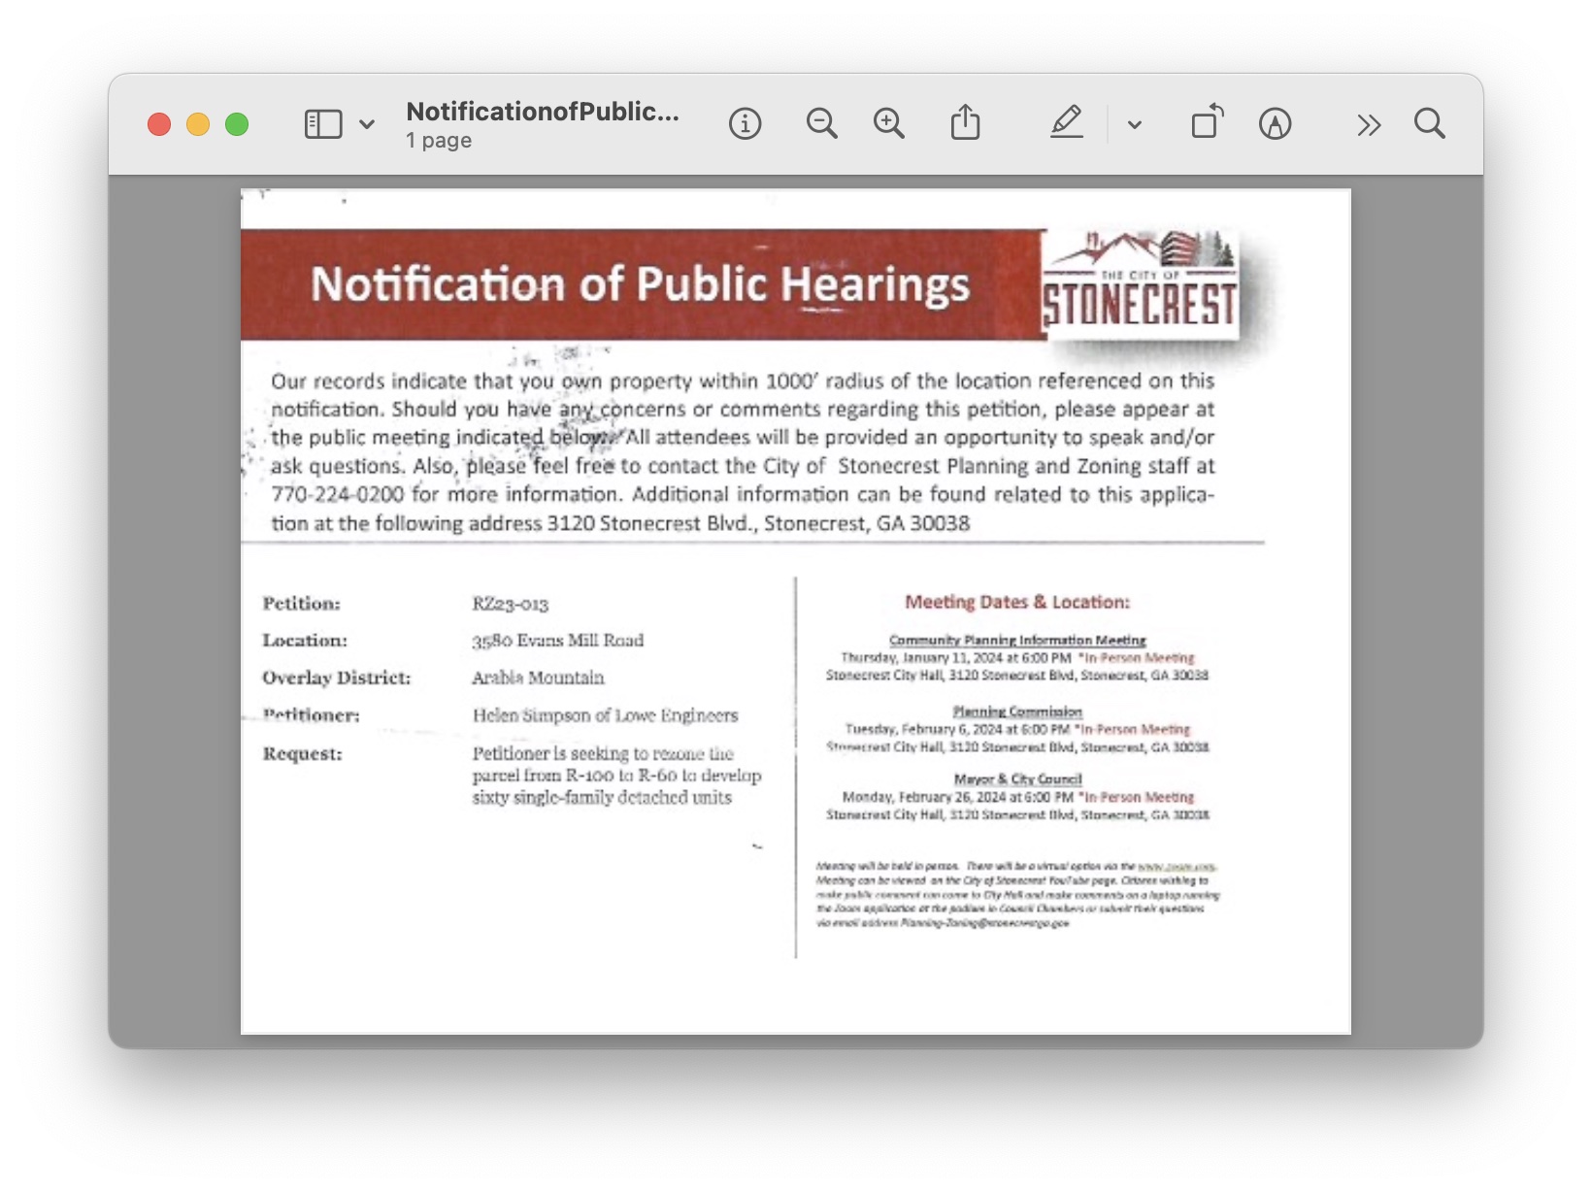This screenshot has width=1592, height=1192.
Task: Rotate the page left
Action: [1207, 124]
